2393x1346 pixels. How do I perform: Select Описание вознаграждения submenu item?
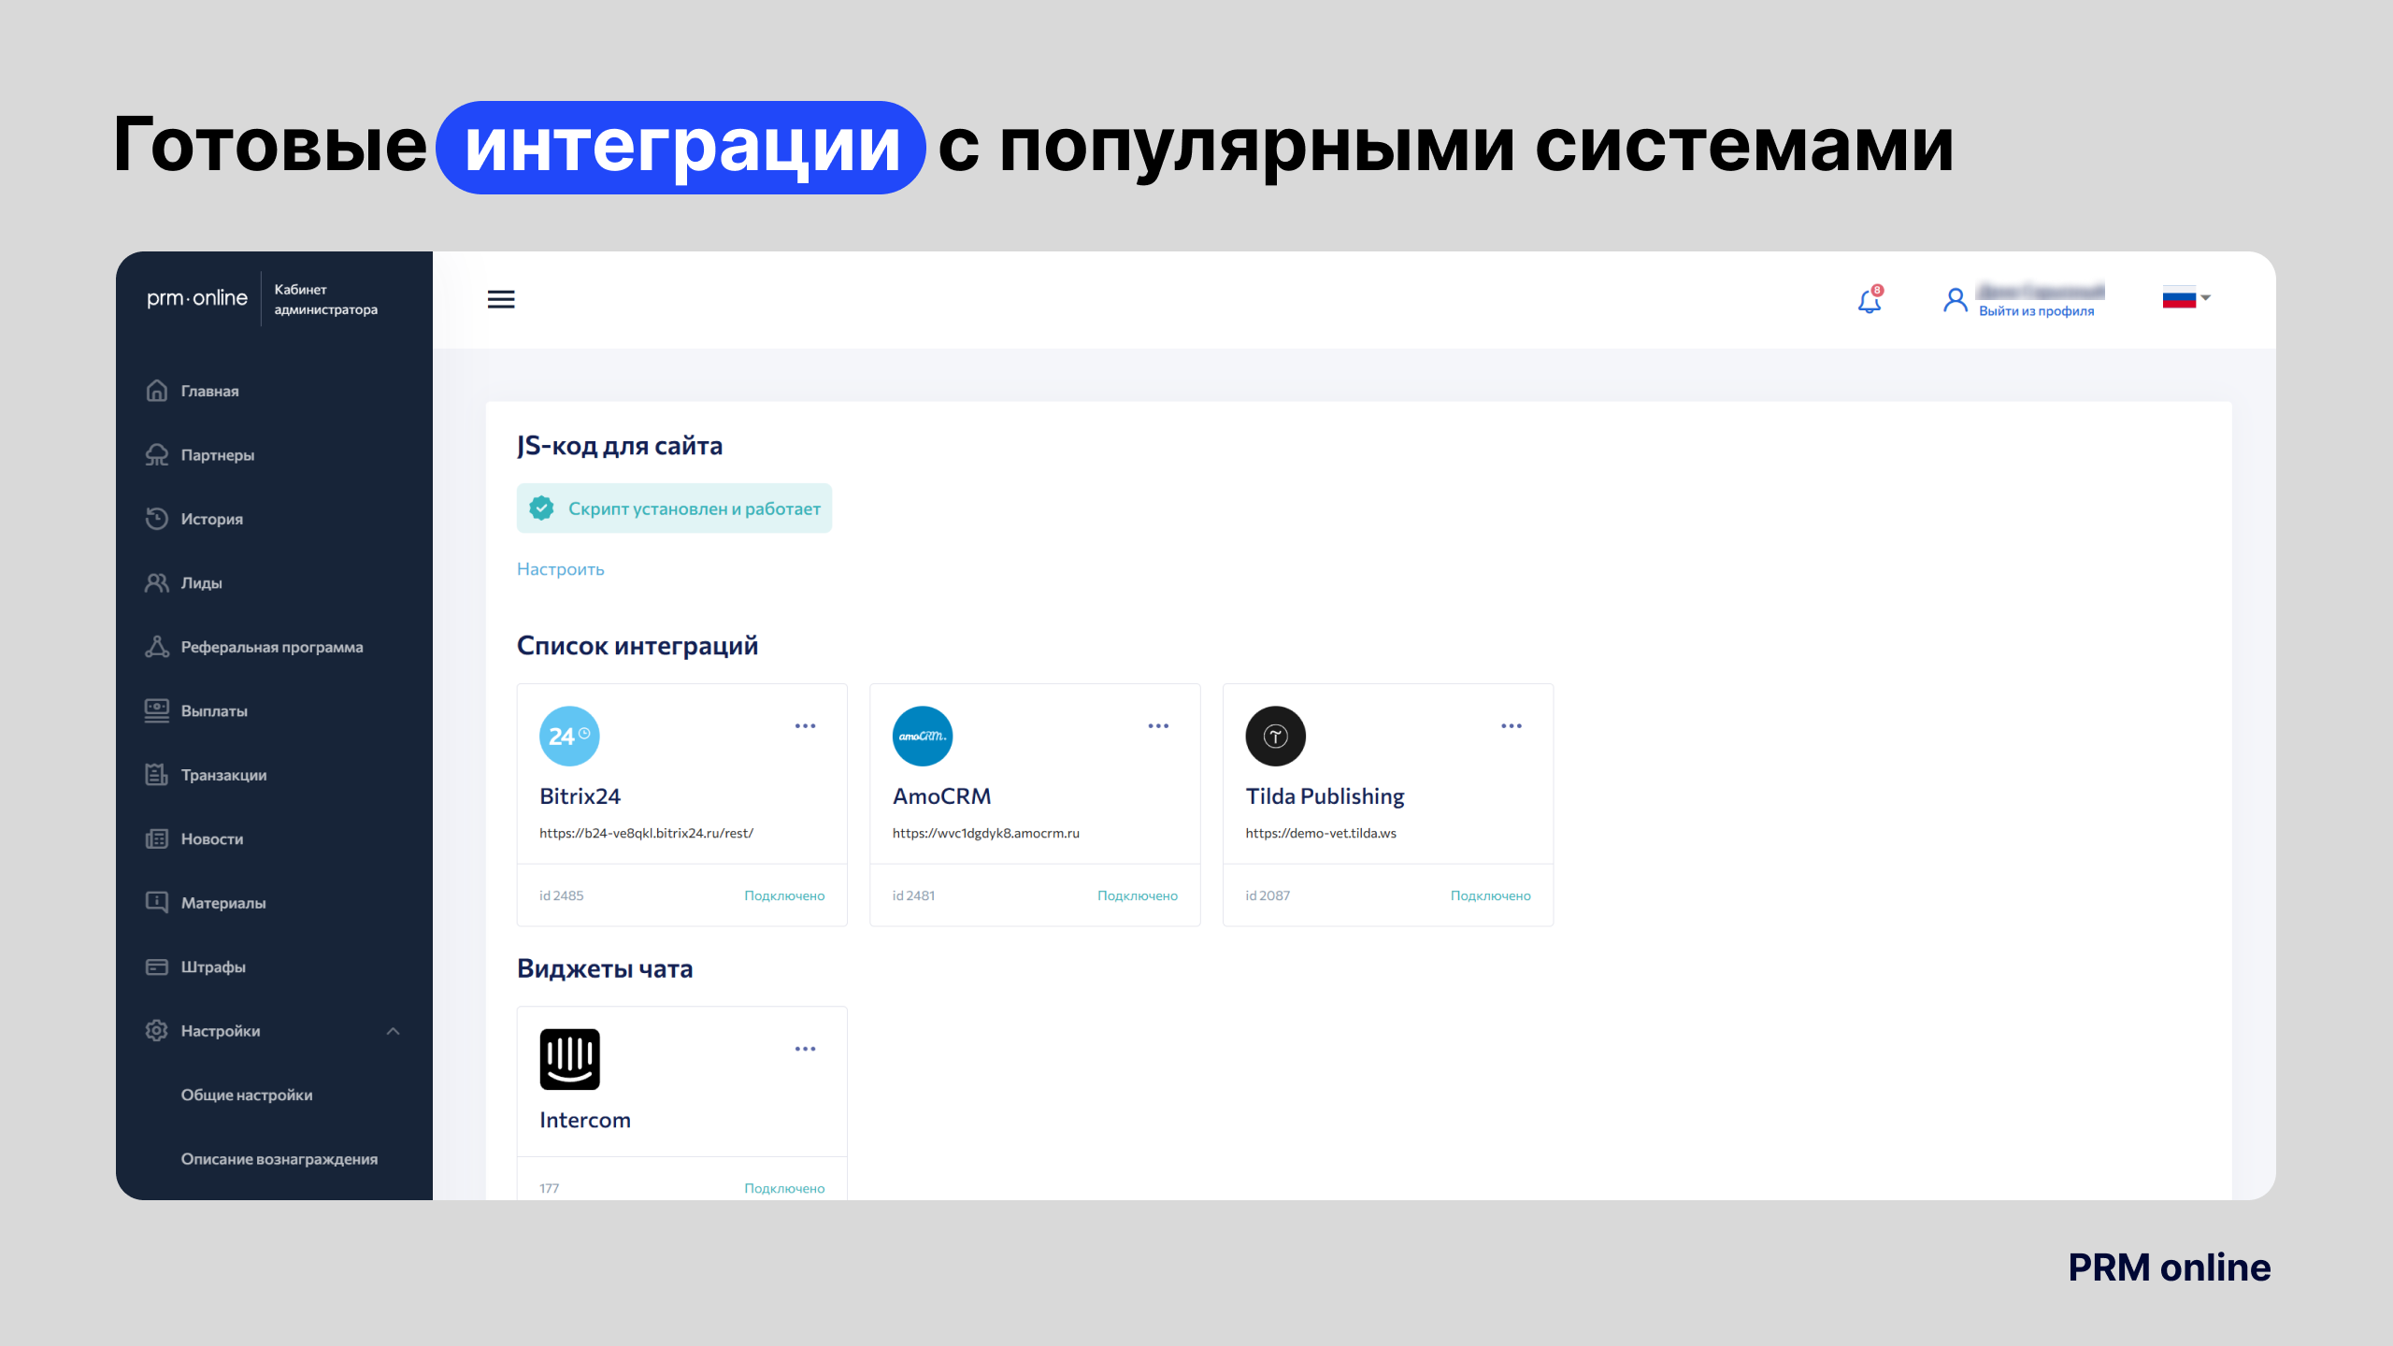point(279,1159)
